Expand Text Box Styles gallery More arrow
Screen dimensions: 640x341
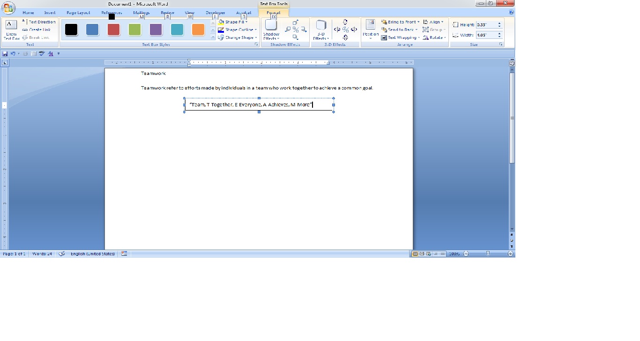point(213,37)
